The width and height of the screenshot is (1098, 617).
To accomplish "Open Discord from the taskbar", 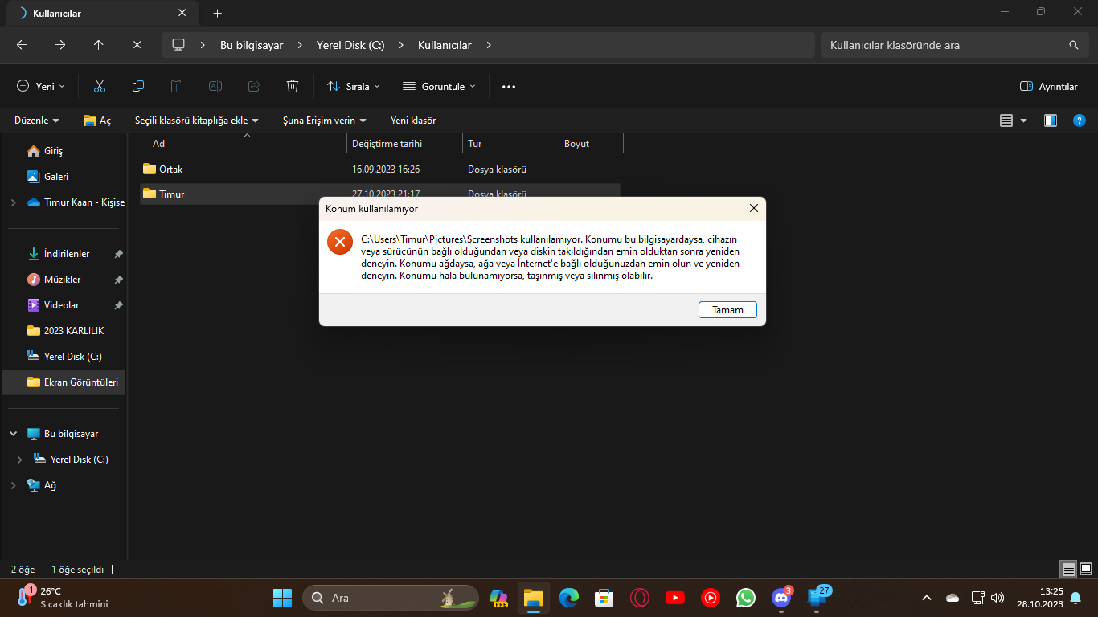I will pyautogui.click(x=781, y=598).
